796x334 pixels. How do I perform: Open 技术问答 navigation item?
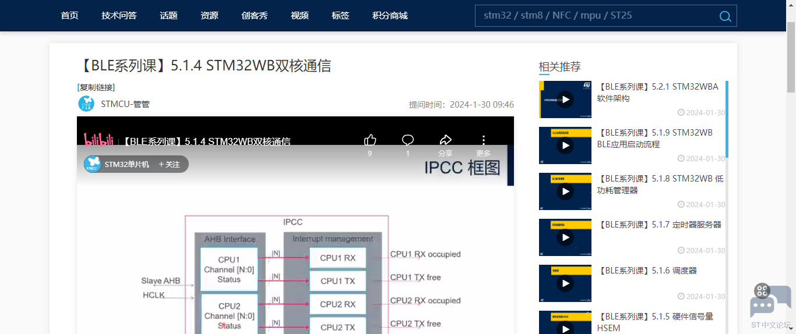(119, 16)
